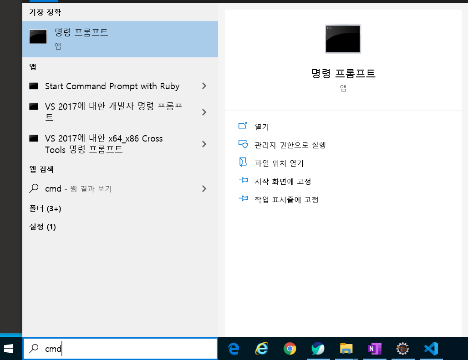Click the 파일 위치 열기 folder icon
The image size is (468, 360).
tap(243, 162)
